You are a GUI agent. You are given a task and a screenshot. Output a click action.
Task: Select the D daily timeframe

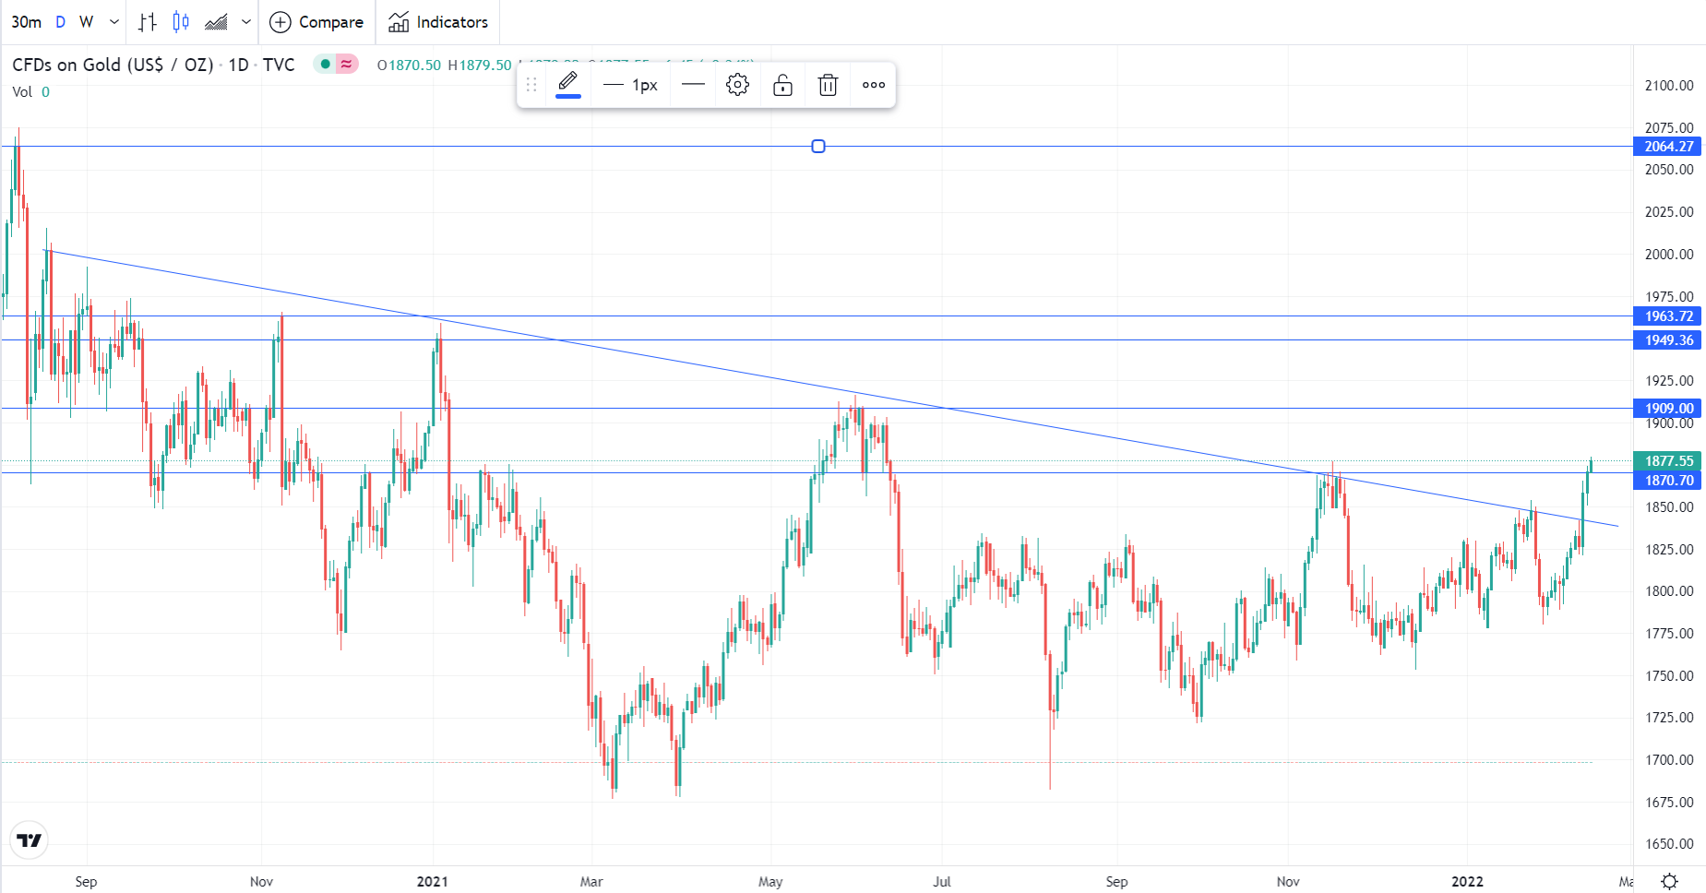tap(61, 22)
